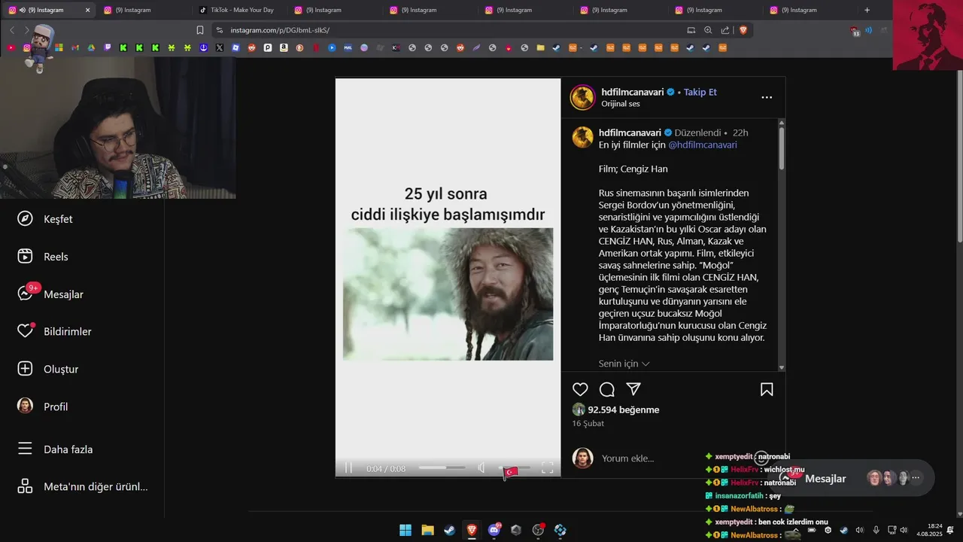This screenshot has height=542, width=963.
Task: Click the @hdfilmcanavari mention link in the caption
Action: click(x=703, y=145)
